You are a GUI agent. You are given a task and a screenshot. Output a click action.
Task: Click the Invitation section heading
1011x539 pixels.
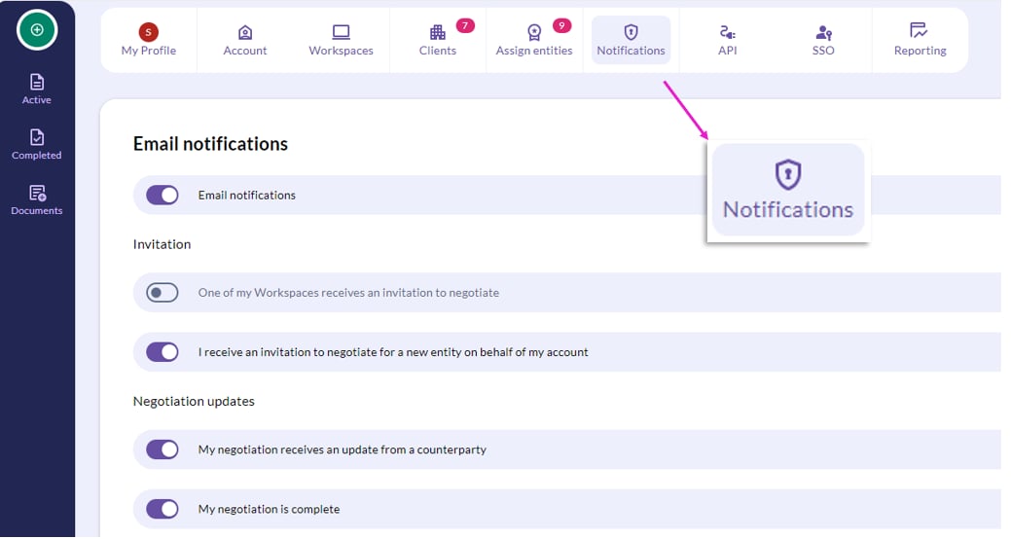click(162, 244)
